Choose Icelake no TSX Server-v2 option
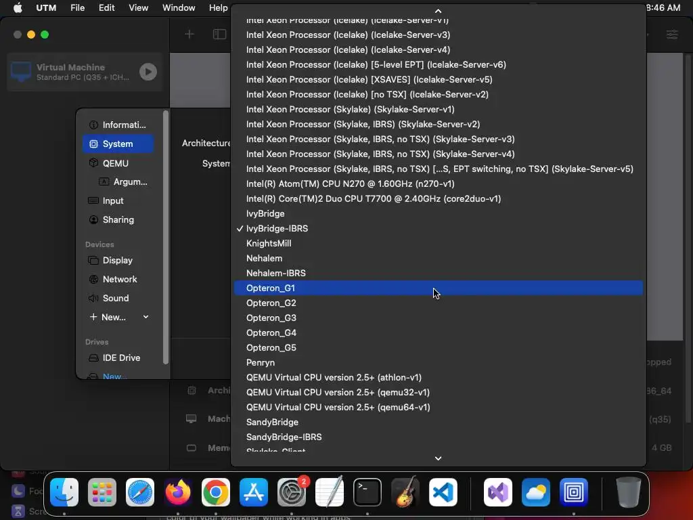Screen dimensions: 693x520 tap(438, 95)
